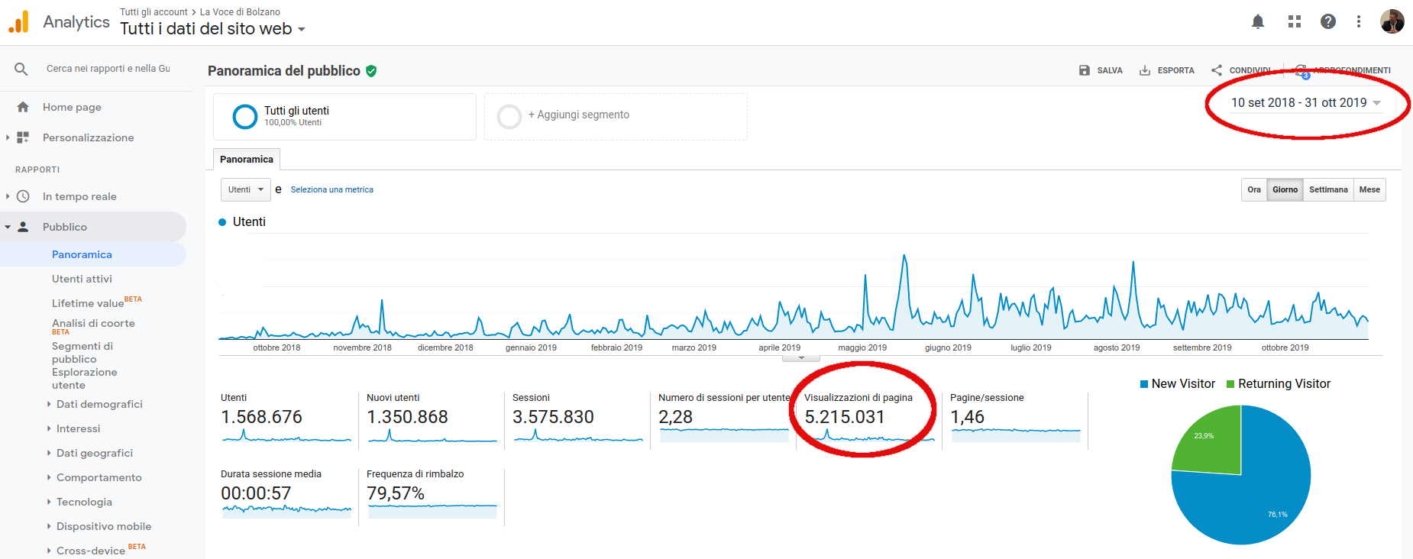Set chart granularity to Ora
The width and height of the screenshot is (1413, 559).
1253,189
